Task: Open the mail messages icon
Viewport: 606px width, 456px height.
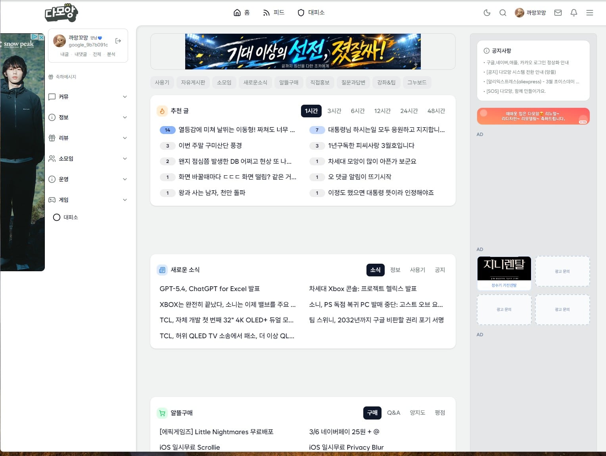Action: point(558,13)
